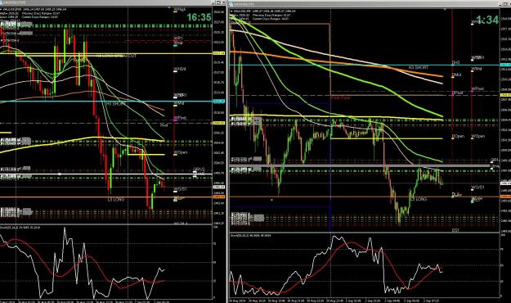Click the right chart's price scale
The width and height of the screenshot is (511, 303).
505,120
